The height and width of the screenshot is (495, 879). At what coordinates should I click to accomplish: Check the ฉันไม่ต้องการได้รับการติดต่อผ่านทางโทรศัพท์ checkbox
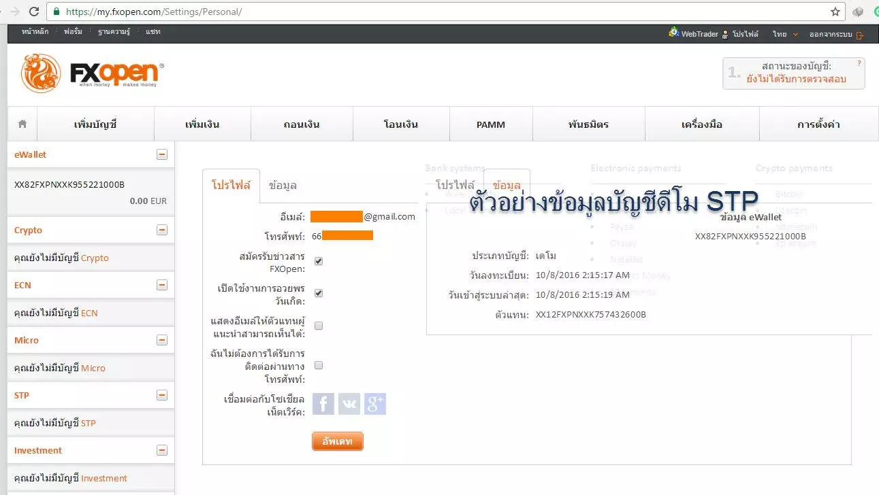pos(319,365)
